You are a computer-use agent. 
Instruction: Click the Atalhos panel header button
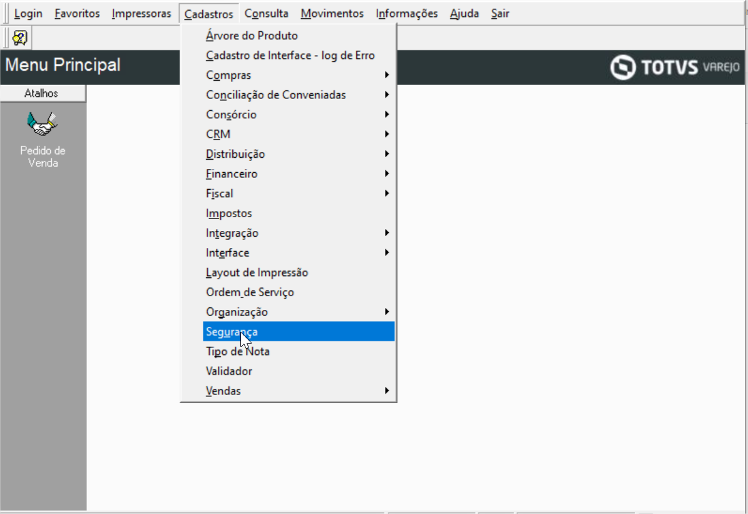coord(43,93)
